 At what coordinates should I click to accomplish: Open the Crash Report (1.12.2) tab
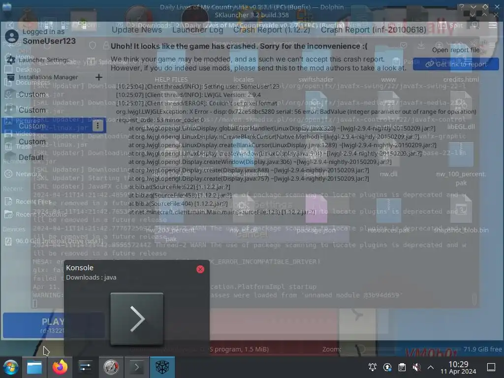[x=272, y=30]
